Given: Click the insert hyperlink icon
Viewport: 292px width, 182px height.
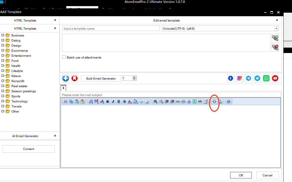Looking at the screenshot, I should pyautogui.click(x=178, y=101).
